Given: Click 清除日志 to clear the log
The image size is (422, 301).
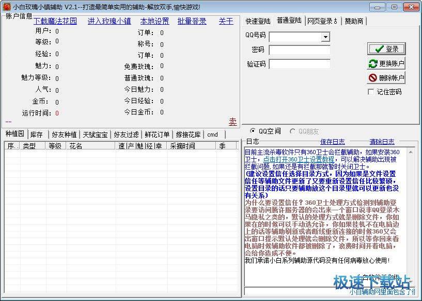Looking at the screenshot, I should (382, 142).
